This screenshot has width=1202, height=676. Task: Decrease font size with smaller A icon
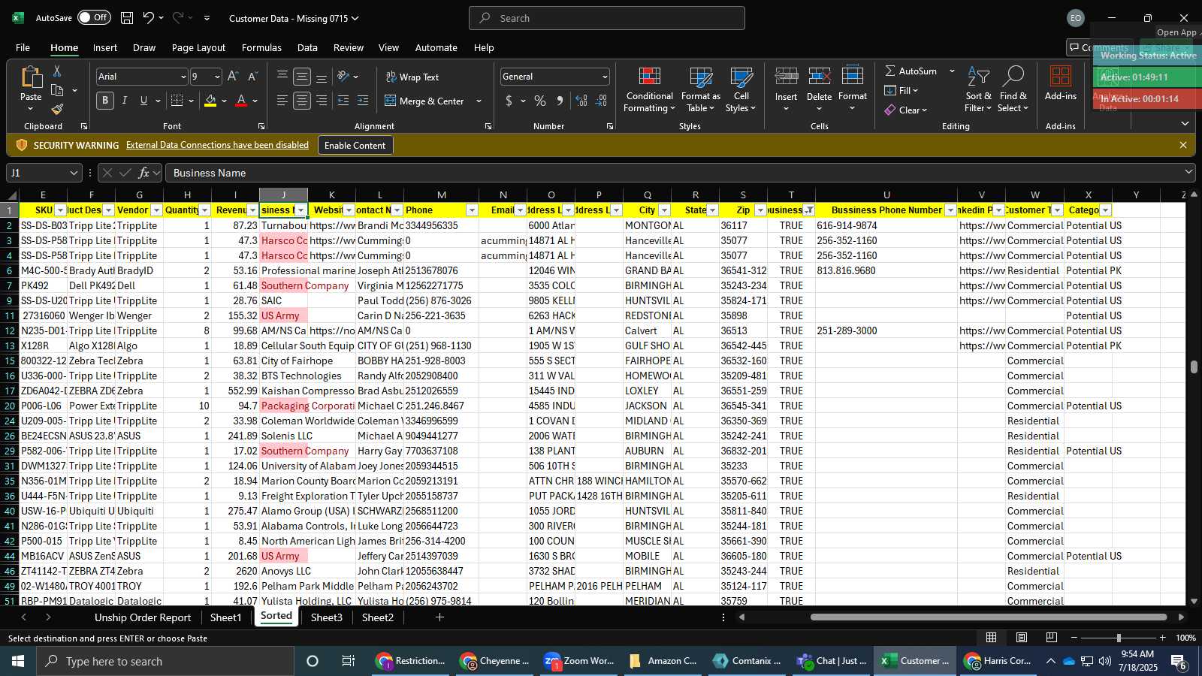pos(252,77)
